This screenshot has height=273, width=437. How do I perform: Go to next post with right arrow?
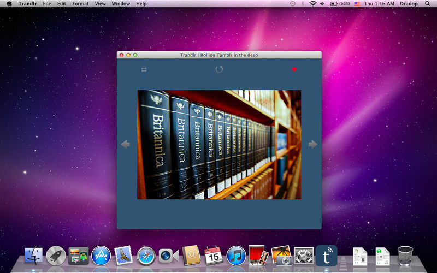click(313, 144)
